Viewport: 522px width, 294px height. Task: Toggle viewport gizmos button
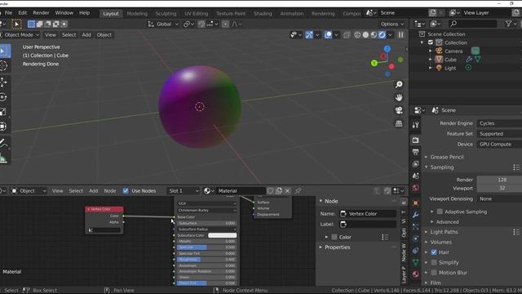click(x=309, y=34)
